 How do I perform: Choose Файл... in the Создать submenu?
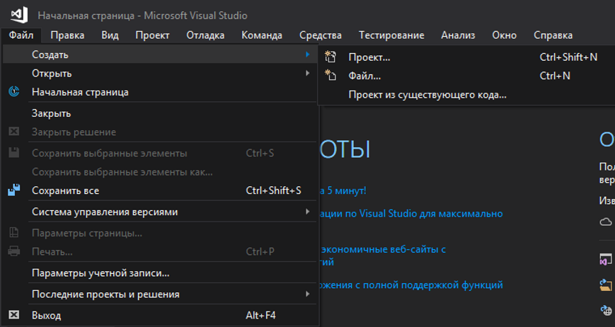(x=466, y=76)
